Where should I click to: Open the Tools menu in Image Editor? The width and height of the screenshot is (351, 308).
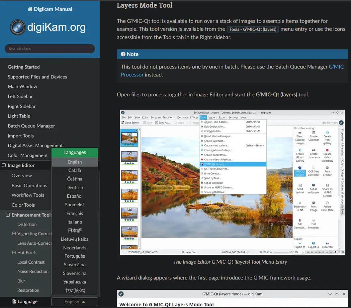[x=203, y=117]
